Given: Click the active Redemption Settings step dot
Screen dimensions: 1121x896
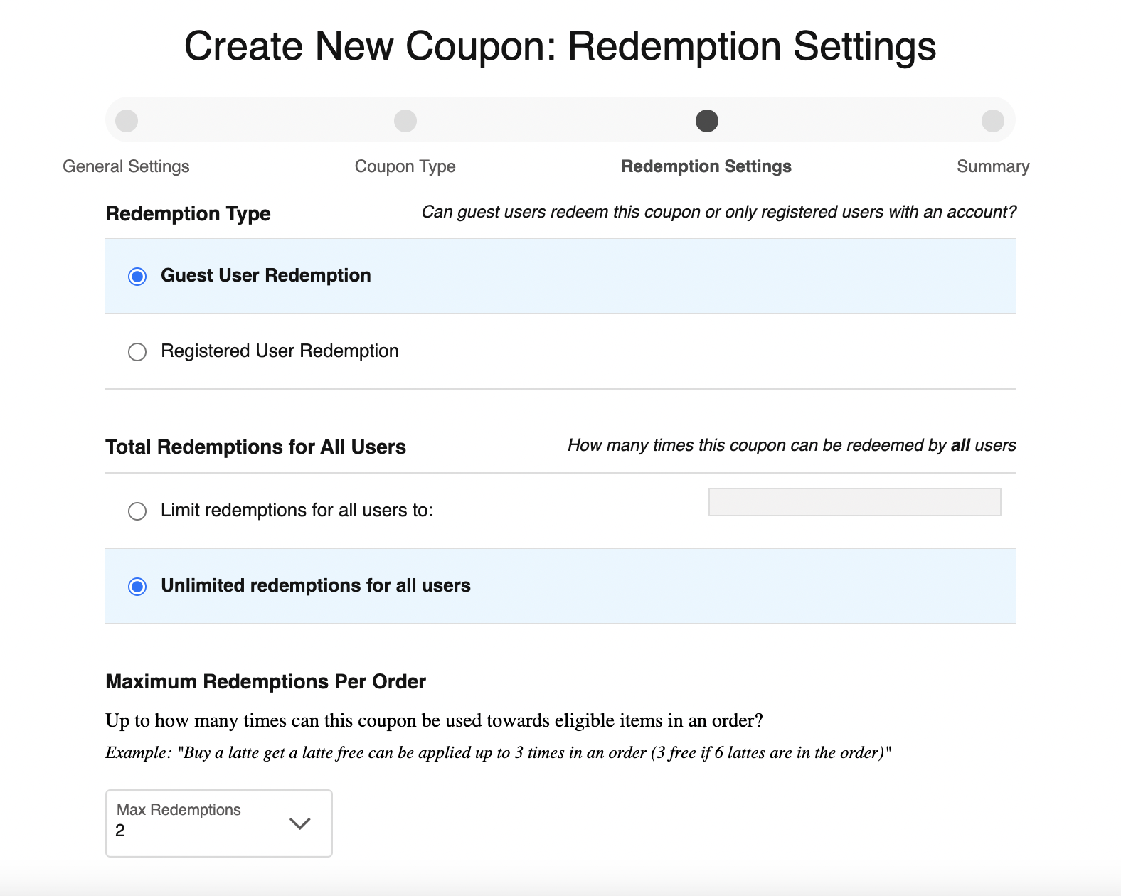Looking at the screenshot, I should [706, 121].
